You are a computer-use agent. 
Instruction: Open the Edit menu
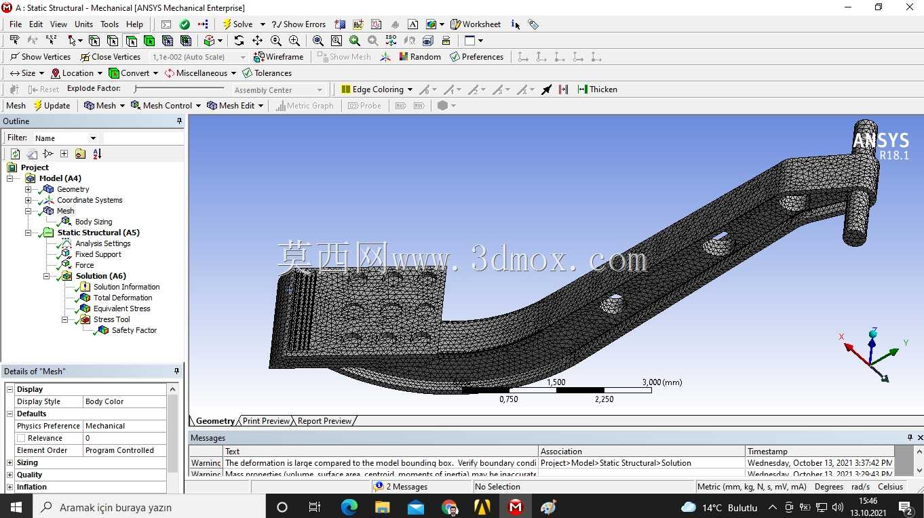(x=36, y=24)
